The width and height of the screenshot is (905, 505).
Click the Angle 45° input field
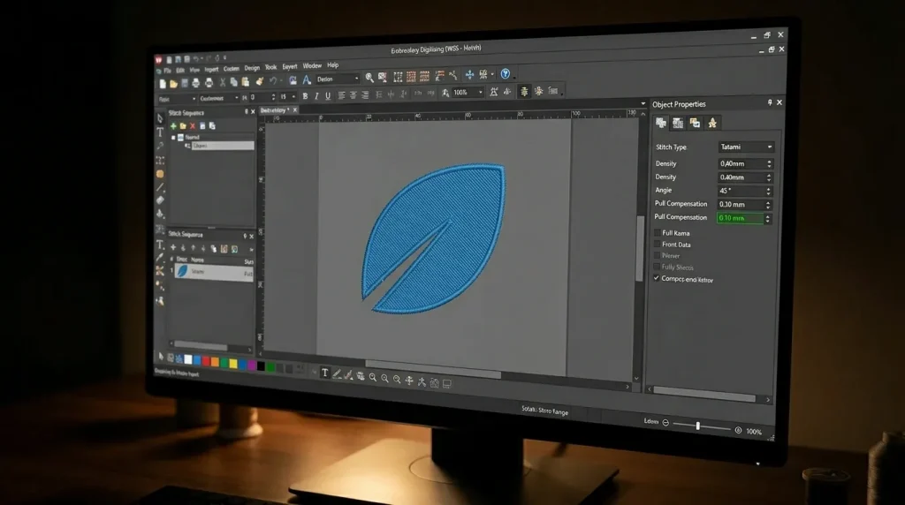click(741, 191)
